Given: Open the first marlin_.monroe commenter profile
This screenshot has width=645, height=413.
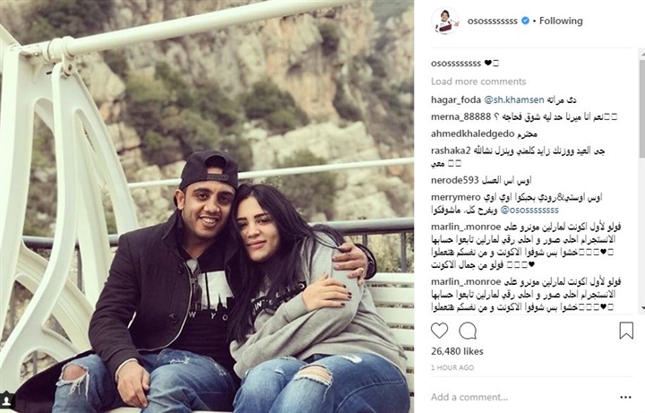Looking at the screenshot, I should click(x=466, y=227).
